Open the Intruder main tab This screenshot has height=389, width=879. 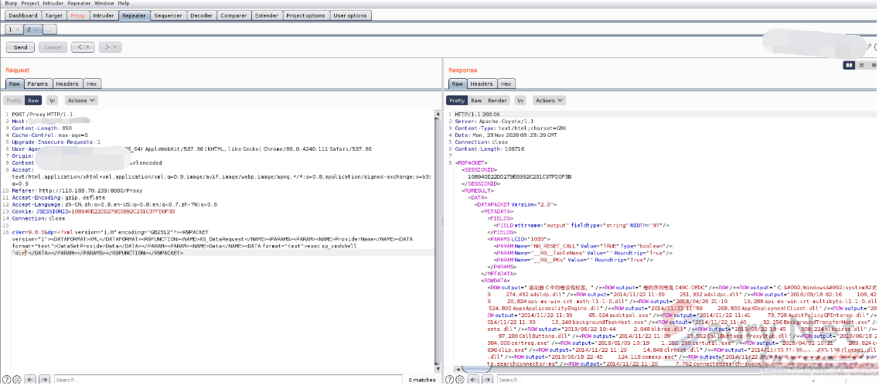pyautogui.click(x=104, y=15)
